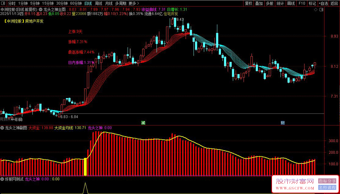Screen dimensions: 340x194
Task: Click the 日内涨幅:1.31% annotation
Action: click(x=81, y=63)
